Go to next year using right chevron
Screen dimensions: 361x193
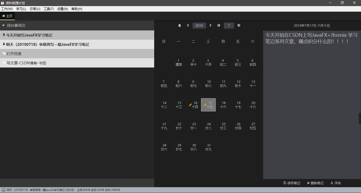(211, 25)
